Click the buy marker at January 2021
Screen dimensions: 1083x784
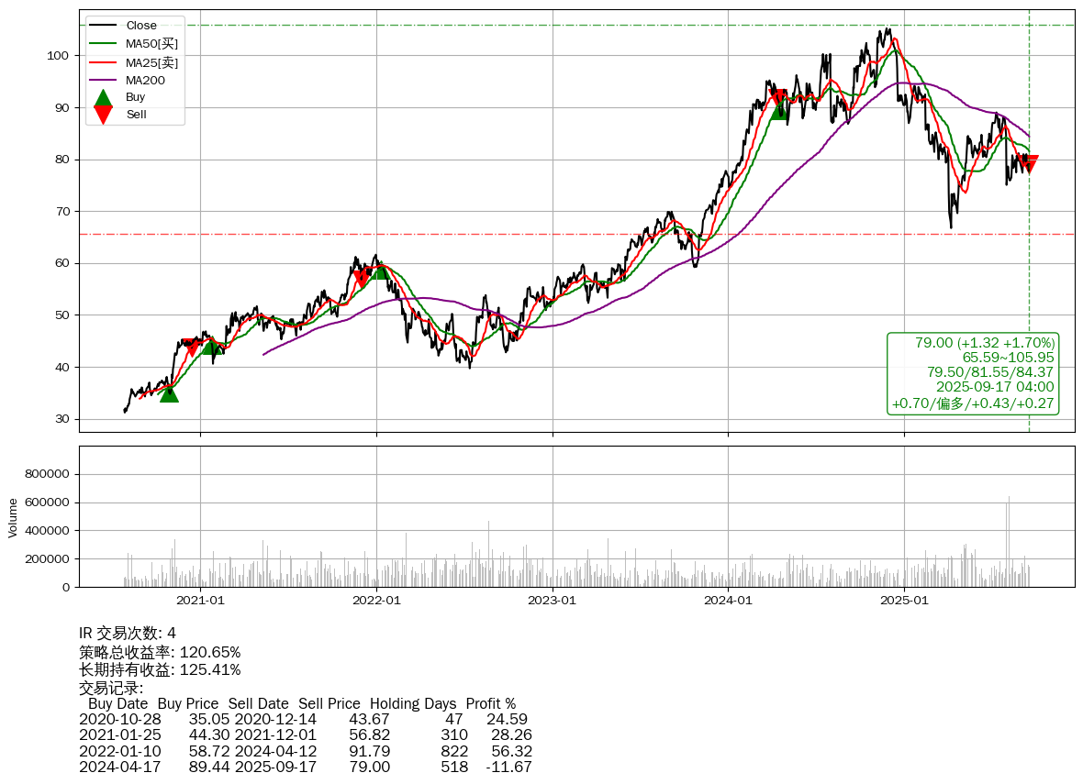click(212, 346)
